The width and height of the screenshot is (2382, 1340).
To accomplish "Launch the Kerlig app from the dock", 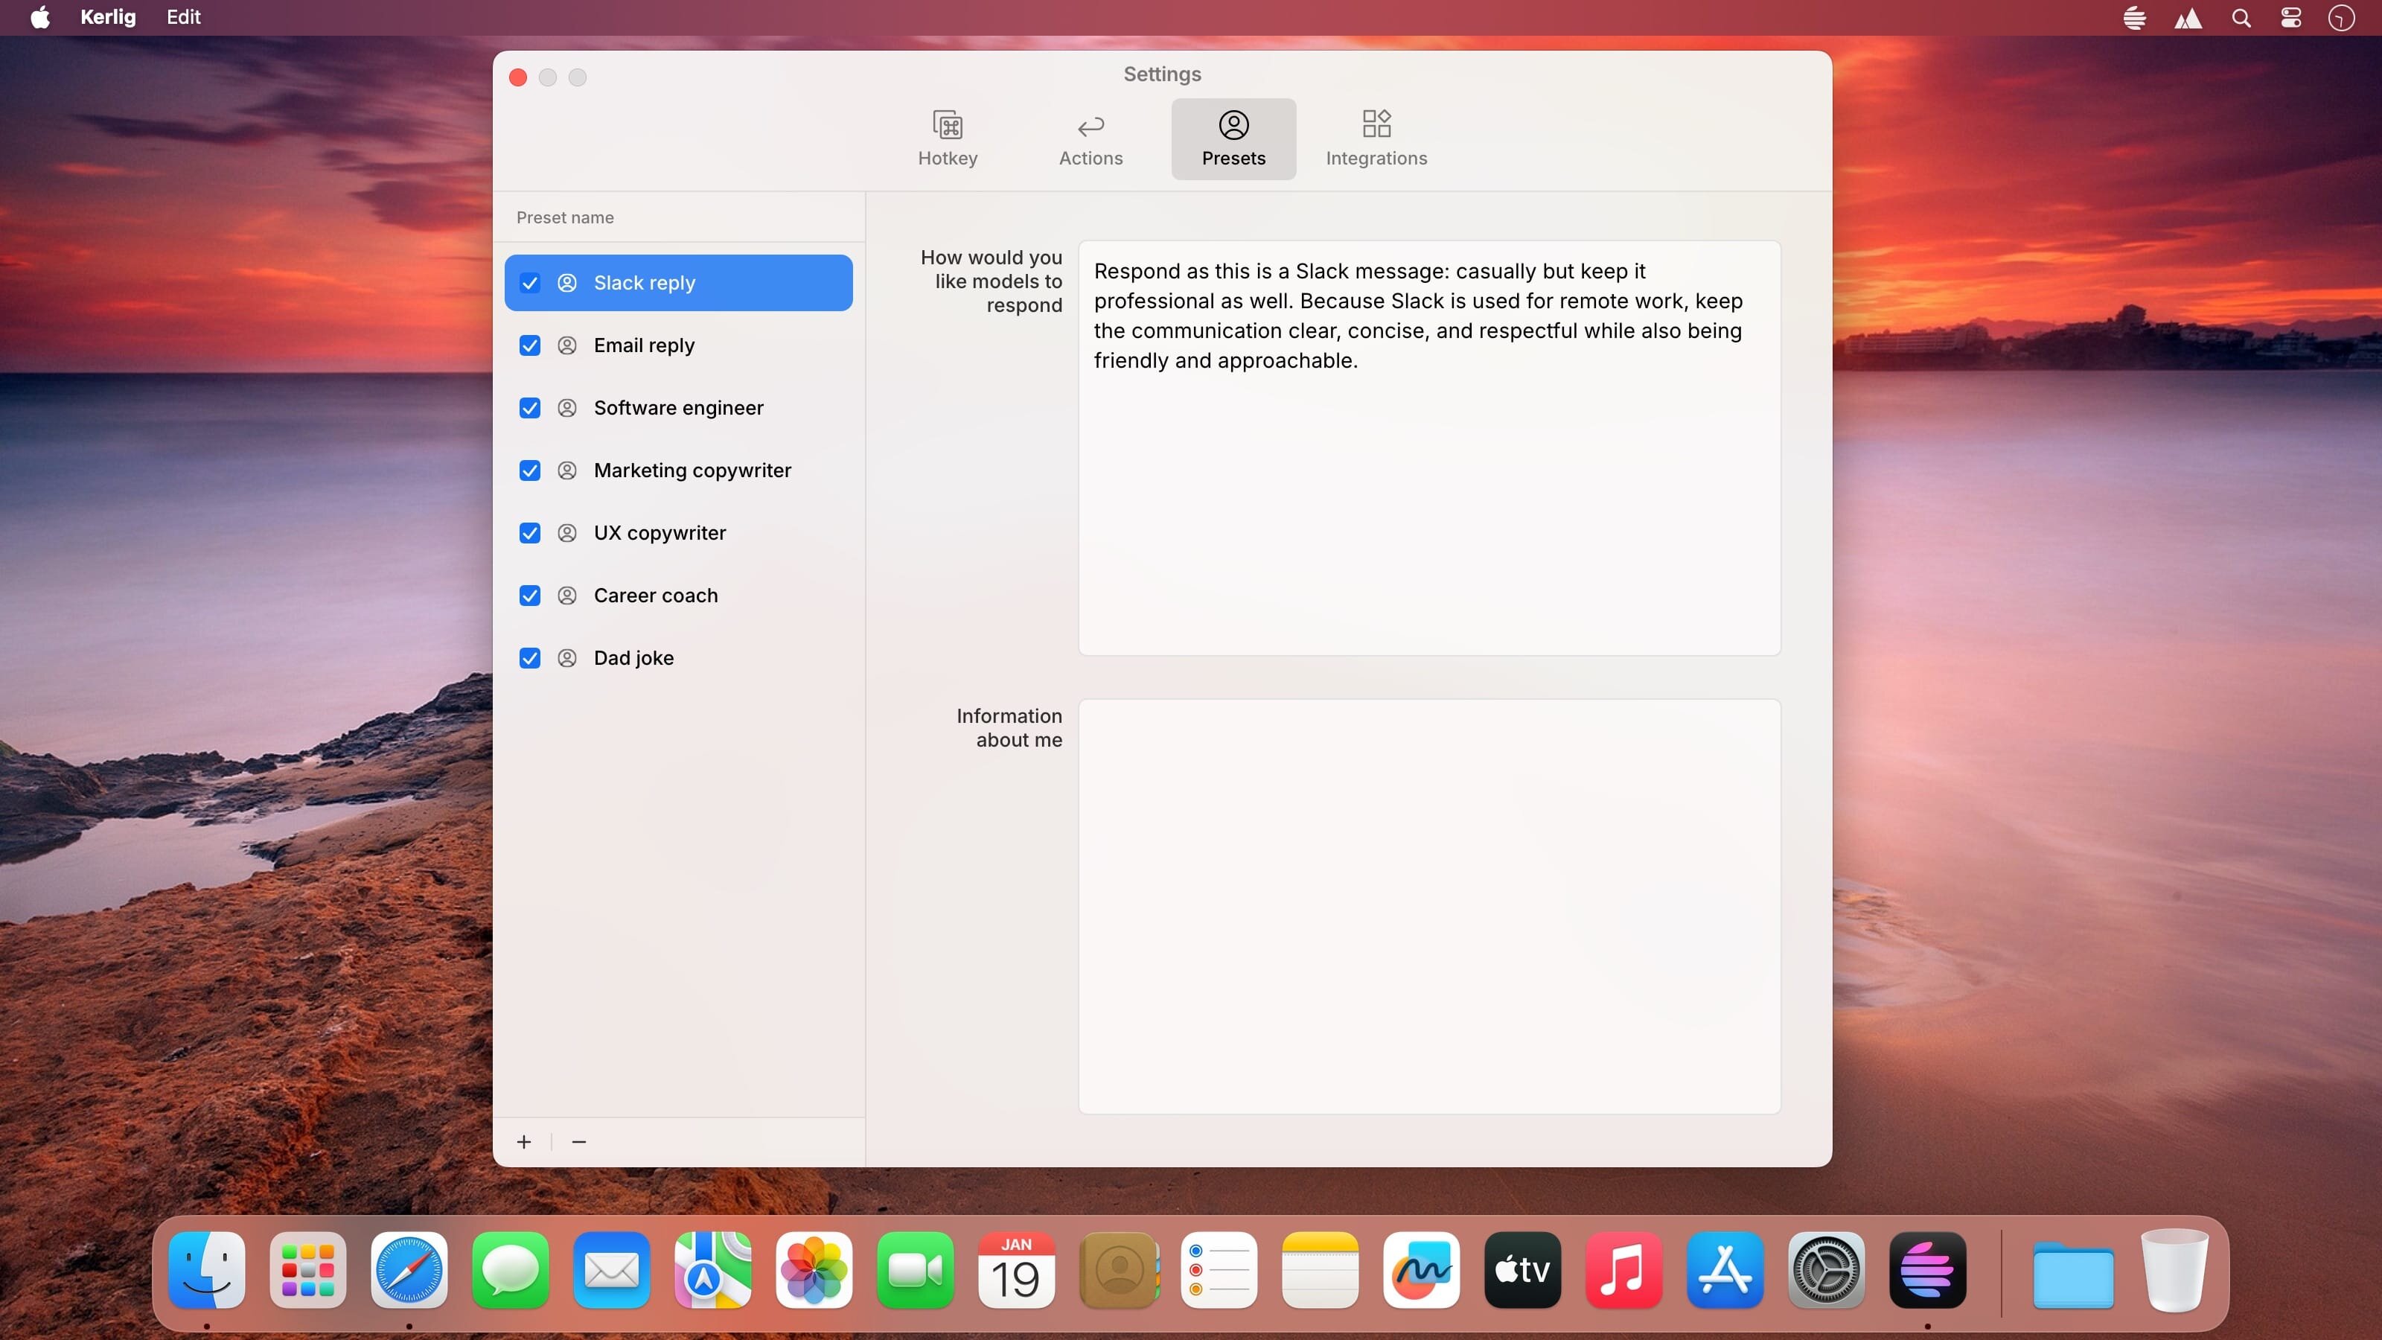I will pos(1927,1270).
